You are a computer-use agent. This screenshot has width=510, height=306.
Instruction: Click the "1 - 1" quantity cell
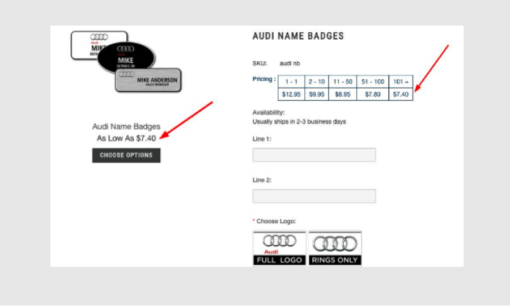coord(291,82)
